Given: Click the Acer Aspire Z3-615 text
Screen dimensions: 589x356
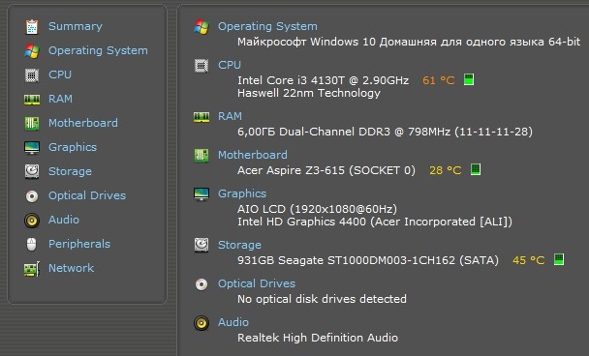Looking at the screenshot, I should 326,170.
